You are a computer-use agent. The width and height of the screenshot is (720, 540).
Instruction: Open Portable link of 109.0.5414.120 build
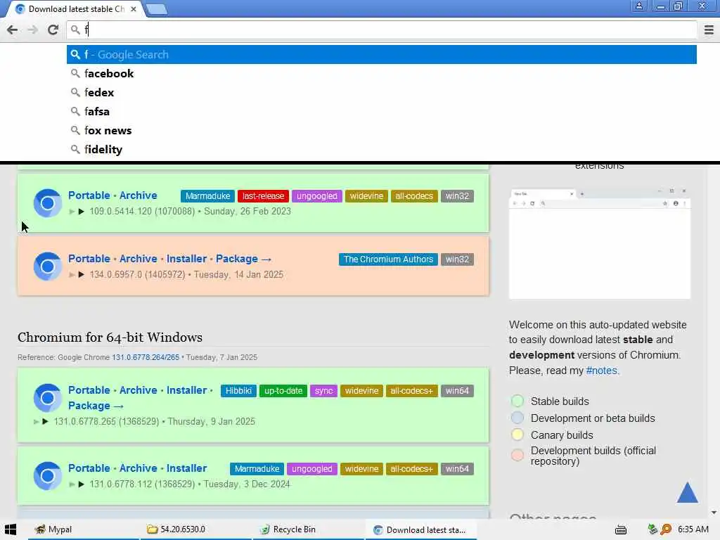[89, 195]
